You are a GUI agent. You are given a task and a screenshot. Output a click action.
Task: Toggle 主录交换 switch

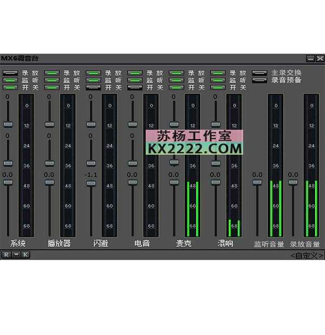coord(260,73)
